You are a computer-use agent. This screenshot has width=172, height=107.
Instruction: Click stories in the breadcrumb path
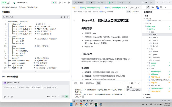pos(96,12)
